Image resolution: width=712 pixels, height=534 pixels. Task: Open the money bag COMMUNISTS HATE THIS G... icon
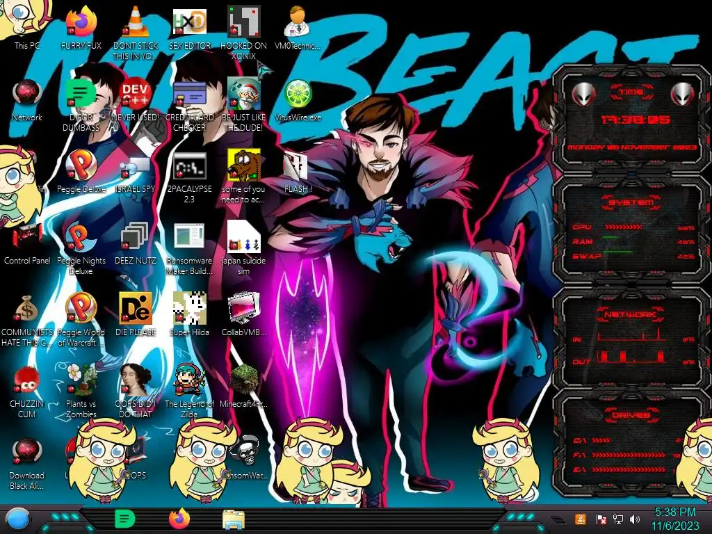pos(27,320)
